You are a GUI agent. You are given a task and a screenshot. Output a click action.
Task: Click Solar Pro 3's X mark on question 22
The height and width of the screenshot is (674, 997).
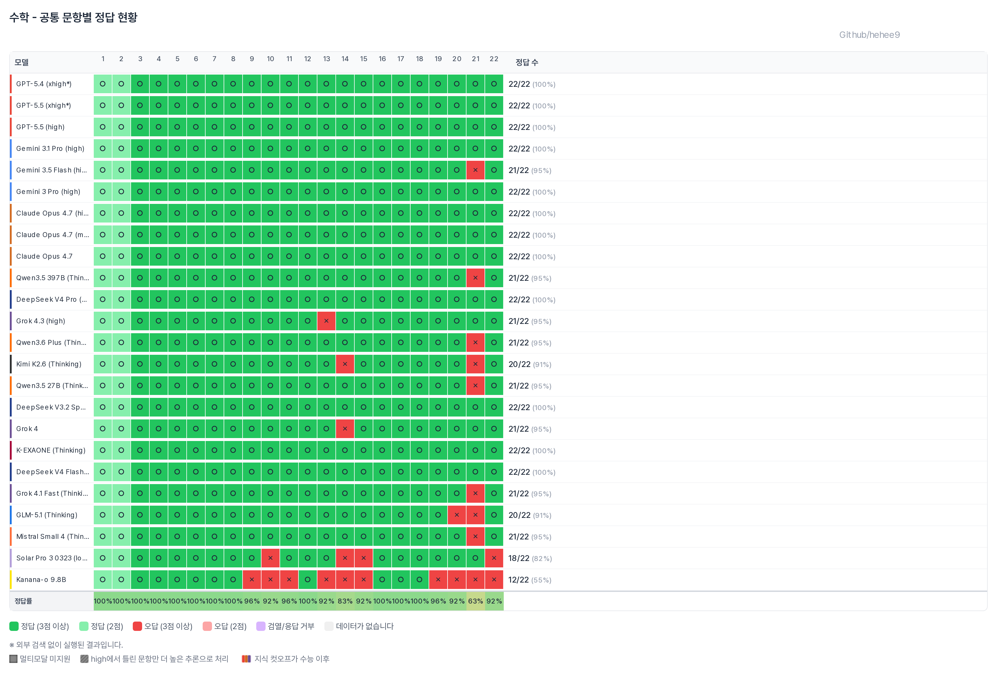[494, 558]
